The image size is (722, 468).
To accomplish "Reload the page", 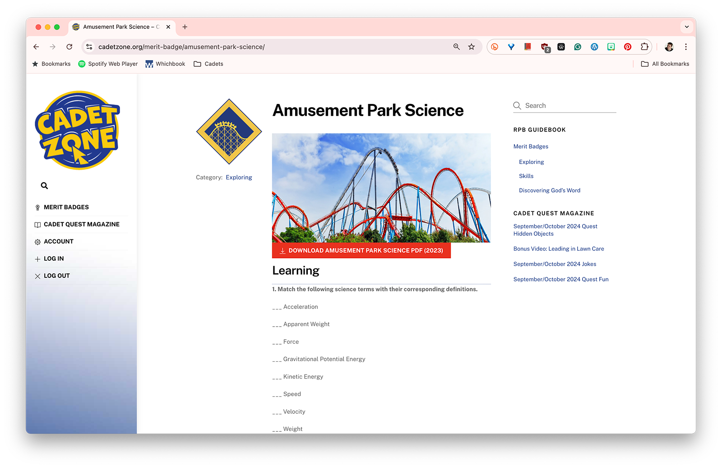I will 69,47.
